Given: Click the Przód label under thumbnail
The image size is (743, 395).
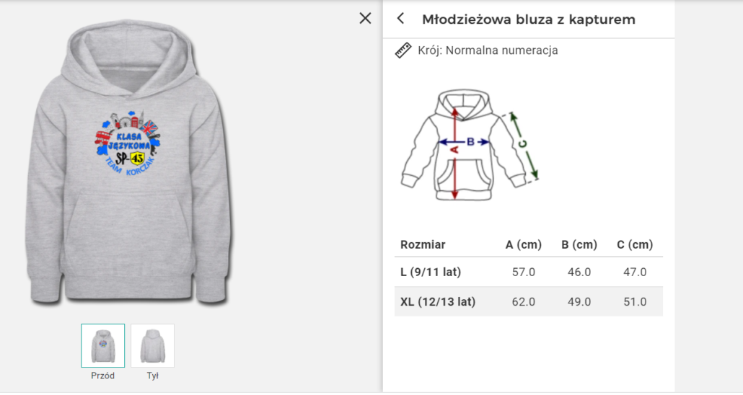Looking at the screenshot, I should pos(102,376).
